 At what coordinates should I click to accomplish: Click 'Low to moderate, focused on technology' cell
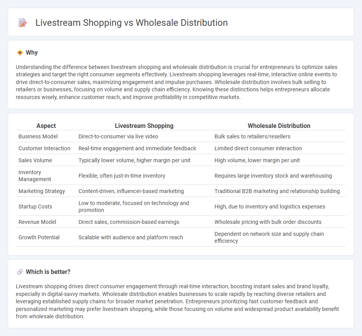(x=134, y=207)
